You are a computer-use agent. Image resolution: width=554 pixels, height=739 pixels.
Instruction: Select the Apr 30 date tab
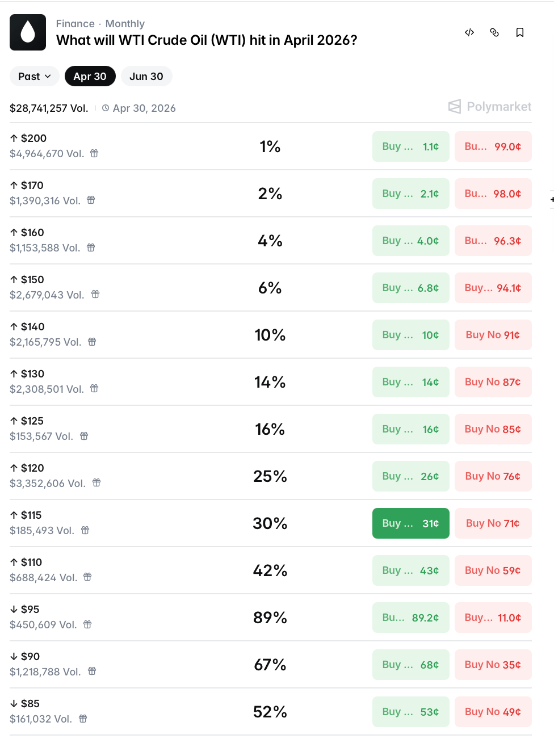[90, 76]
